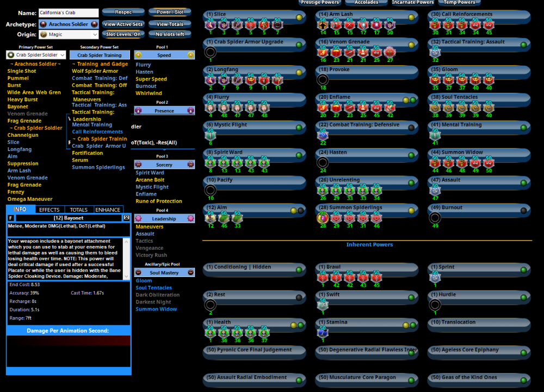Click the View Totals button
Image resolution: width=544 pixels, height=392 pixels.
pos(170,24)
